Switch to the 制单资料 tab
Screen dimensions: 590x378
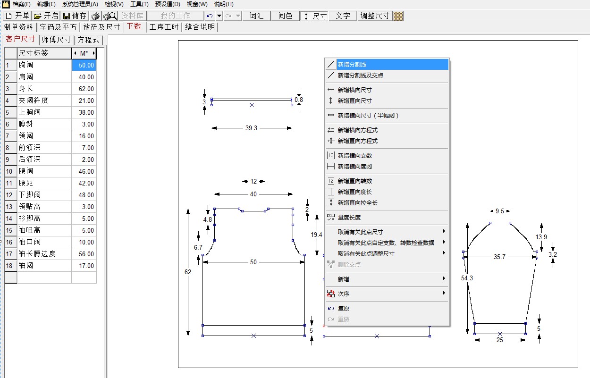19,27
